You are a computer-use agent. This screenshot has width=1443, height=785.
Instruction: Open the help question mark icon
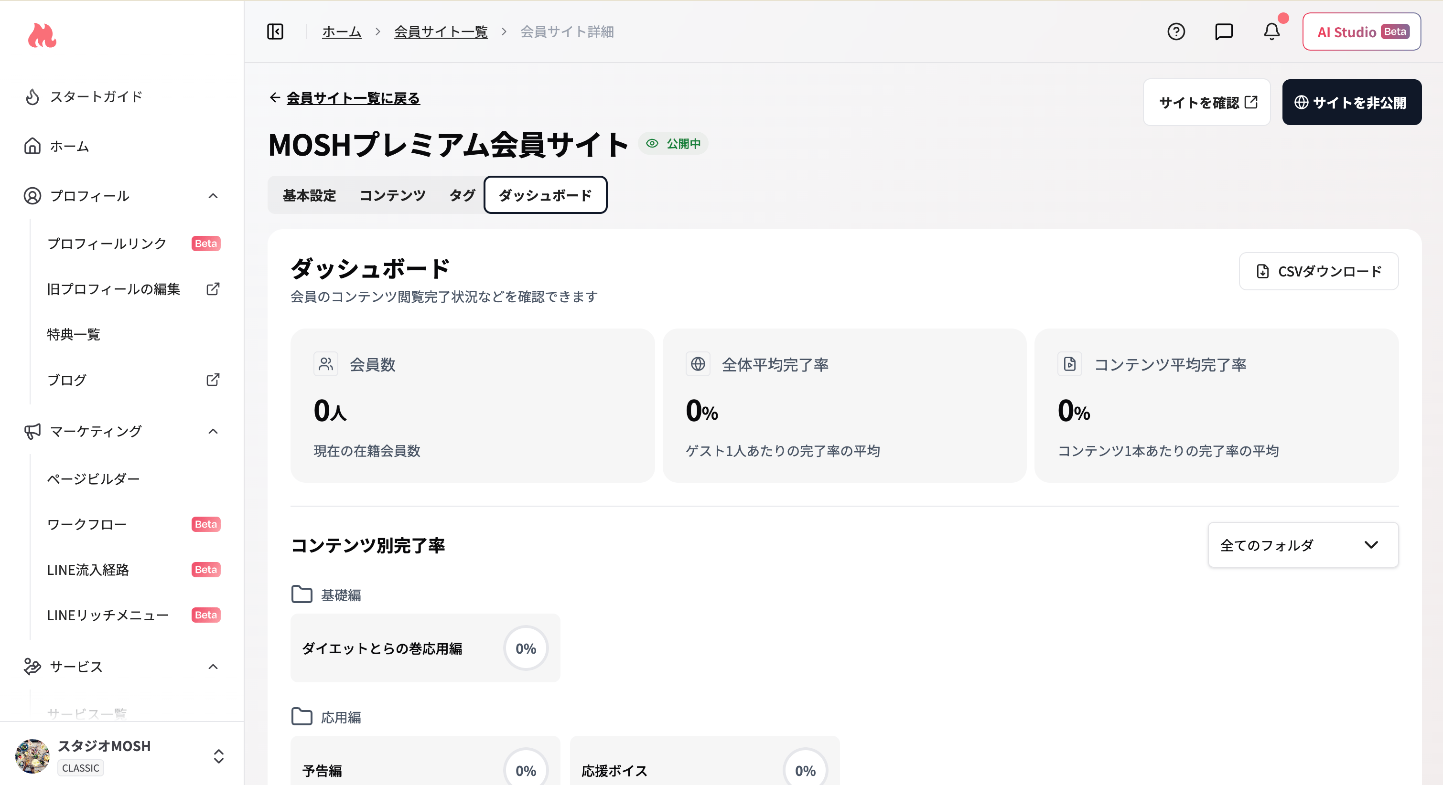point(1176,32)
